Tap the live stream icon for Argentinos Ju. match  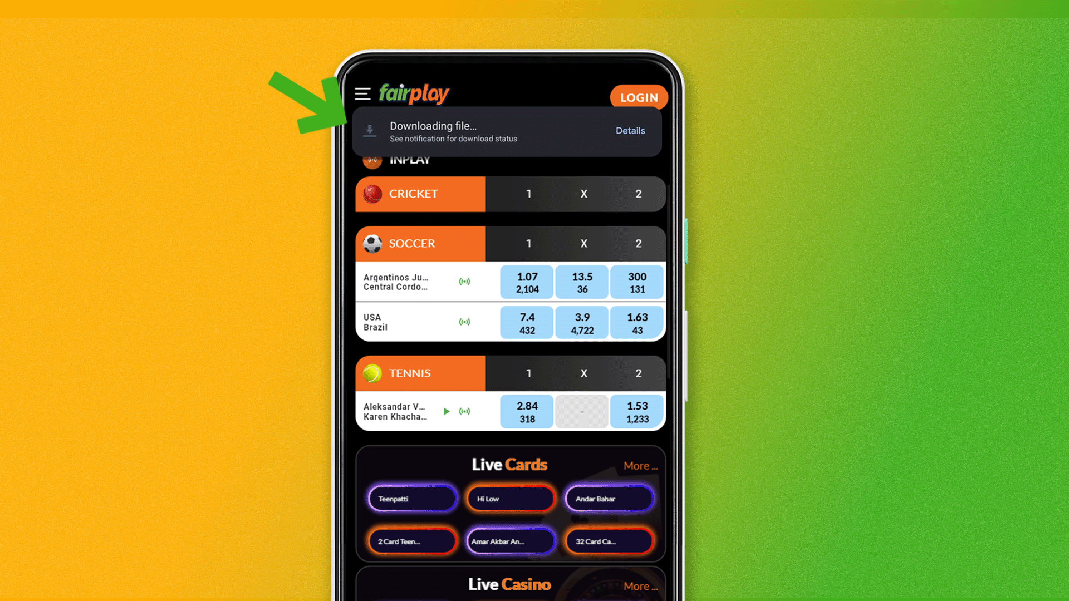point(465,282)
